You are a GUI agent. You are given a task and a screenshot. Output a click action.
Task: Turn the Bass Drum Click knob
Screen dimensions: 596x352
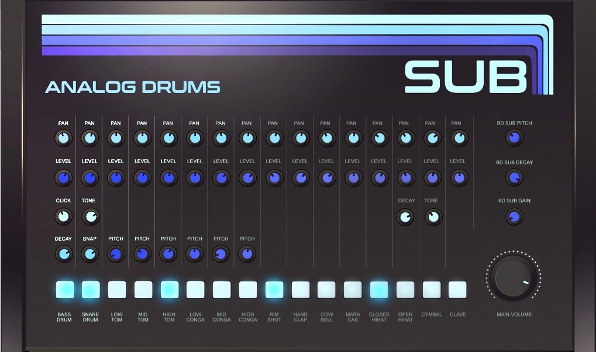63,216
